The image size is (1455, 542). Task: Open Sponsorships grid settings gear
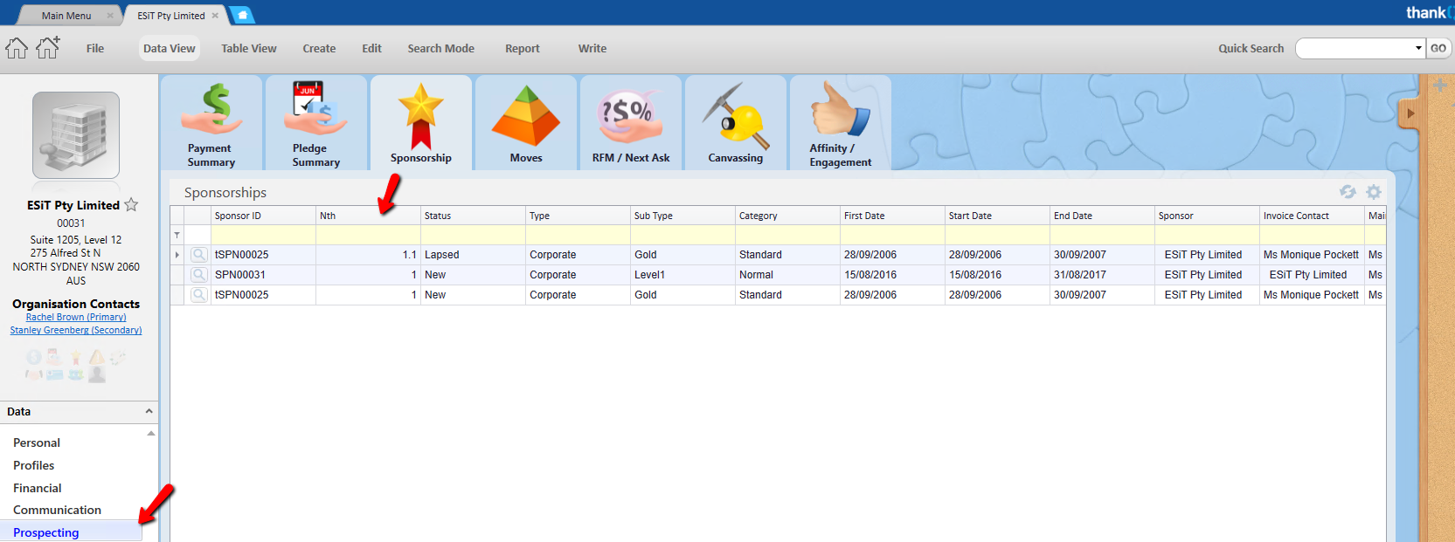[x=1374, y=192]
